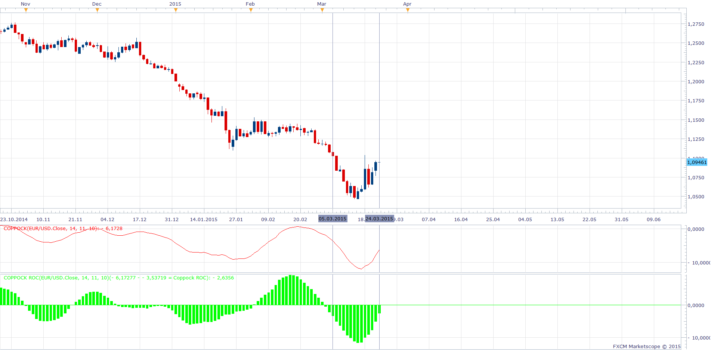Click the 16.04 date axis label
The width and height of the screenshot is (711, 350).
[461, 220]
